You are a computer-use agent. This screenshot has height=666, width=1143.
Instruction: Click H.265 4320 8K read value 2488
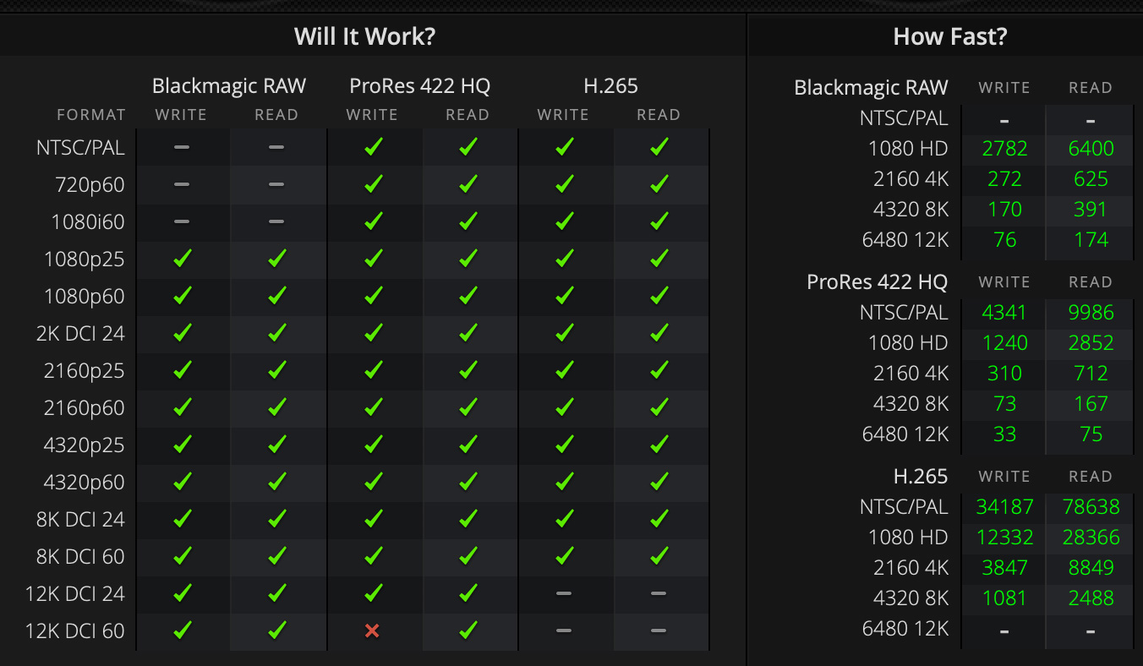click(x=1091, y=598)
